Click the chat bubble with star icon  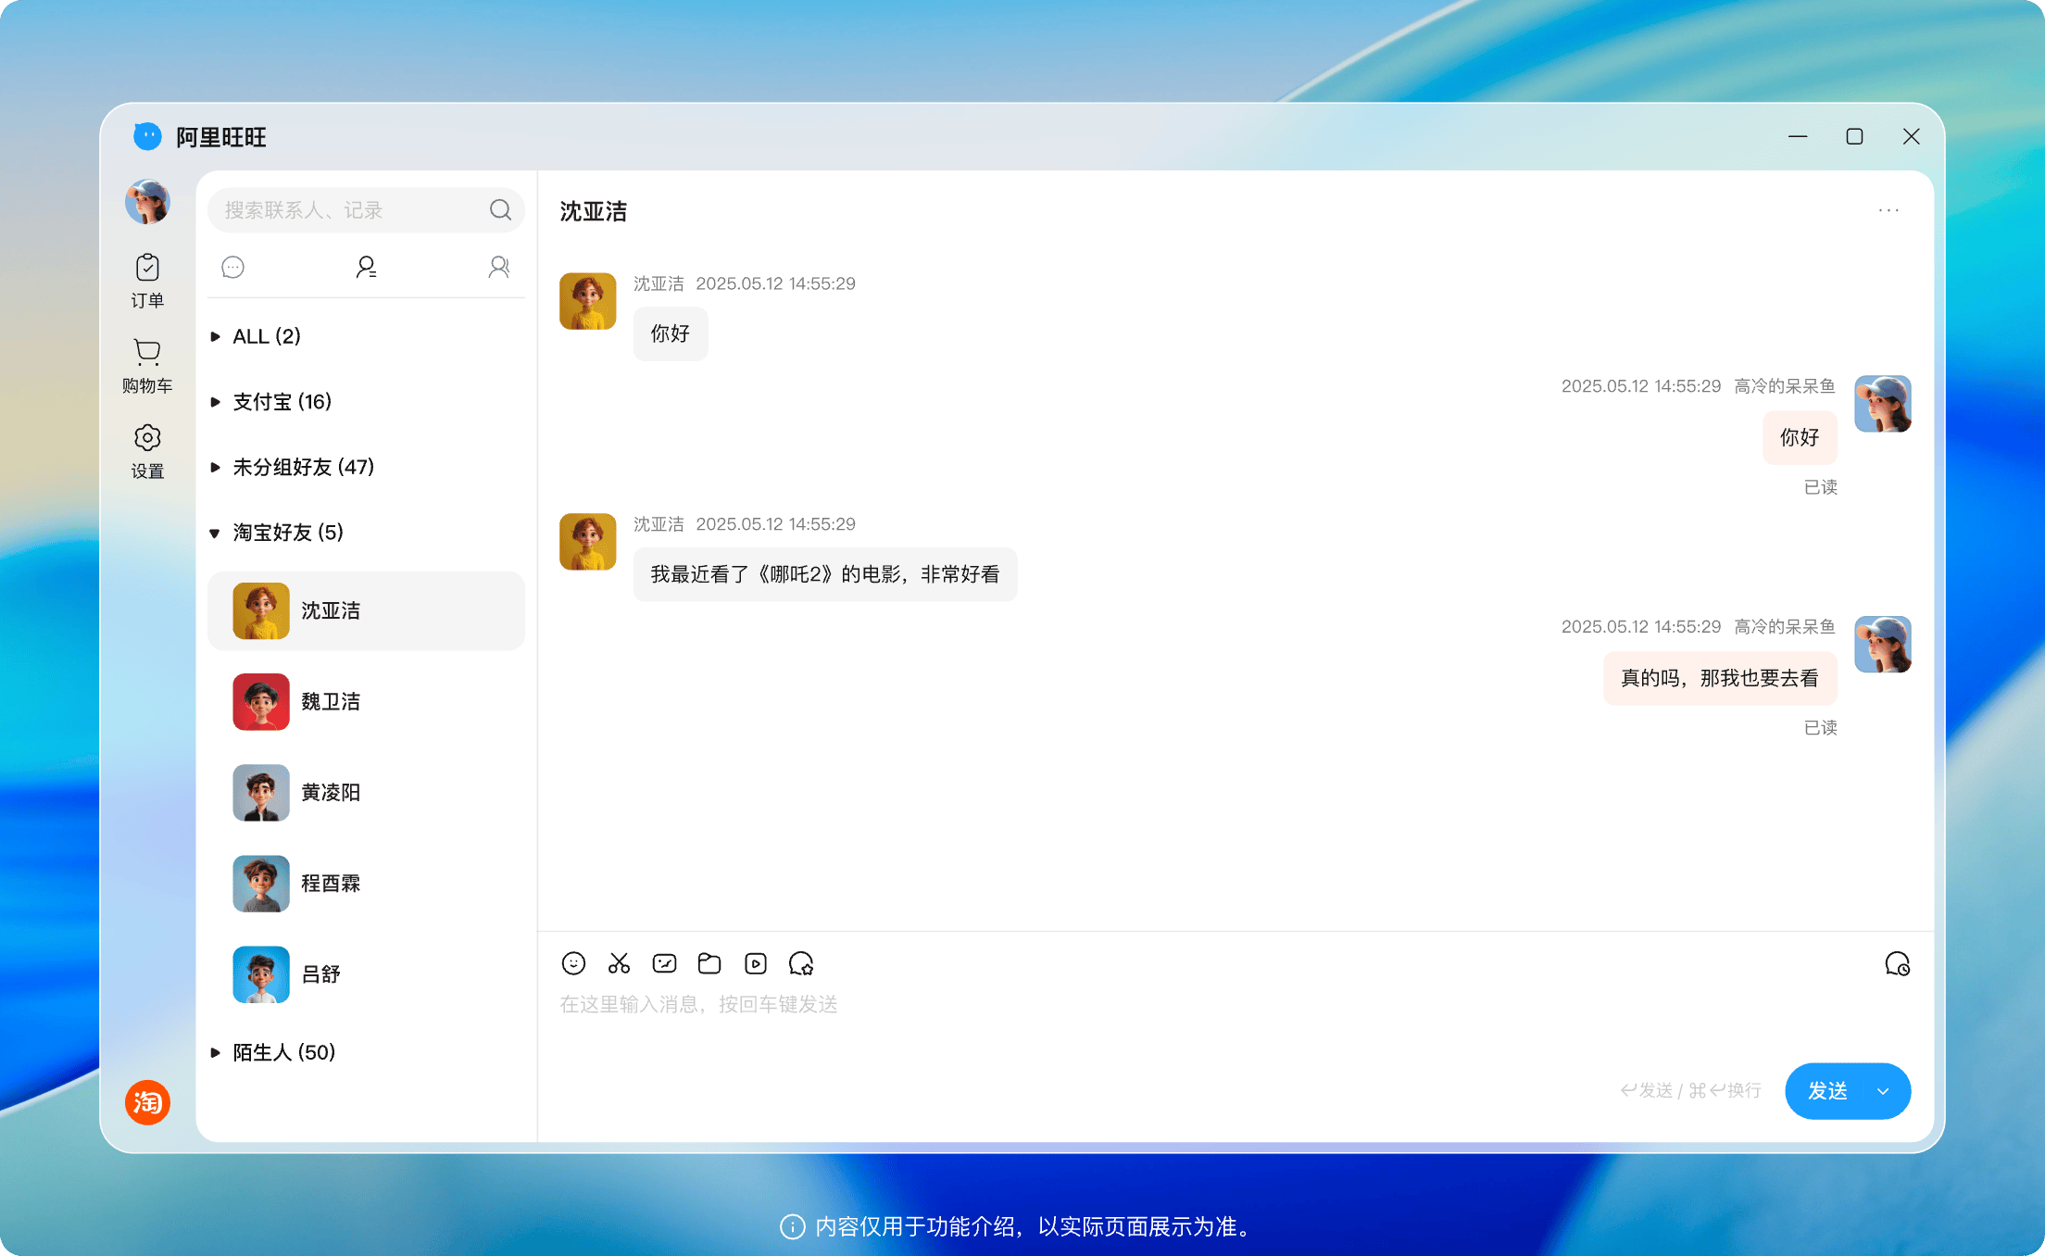pos(801,963)
